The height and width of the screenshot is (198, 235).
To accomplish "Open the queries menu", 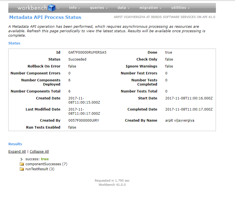I will [x=99, y=8].
